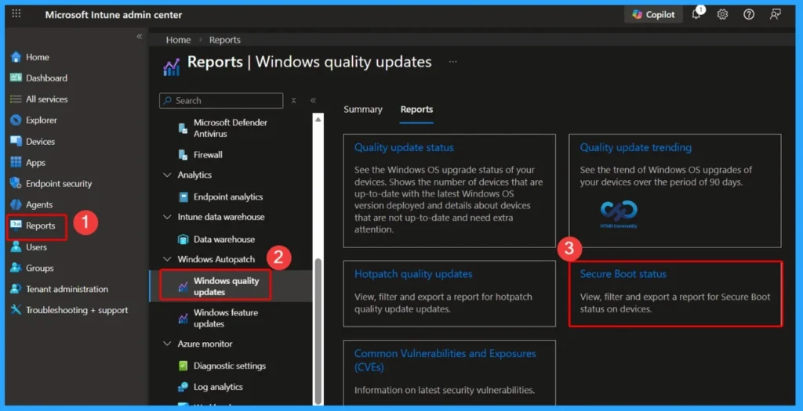Click the Dashboard label in navigation

(46, 78)
